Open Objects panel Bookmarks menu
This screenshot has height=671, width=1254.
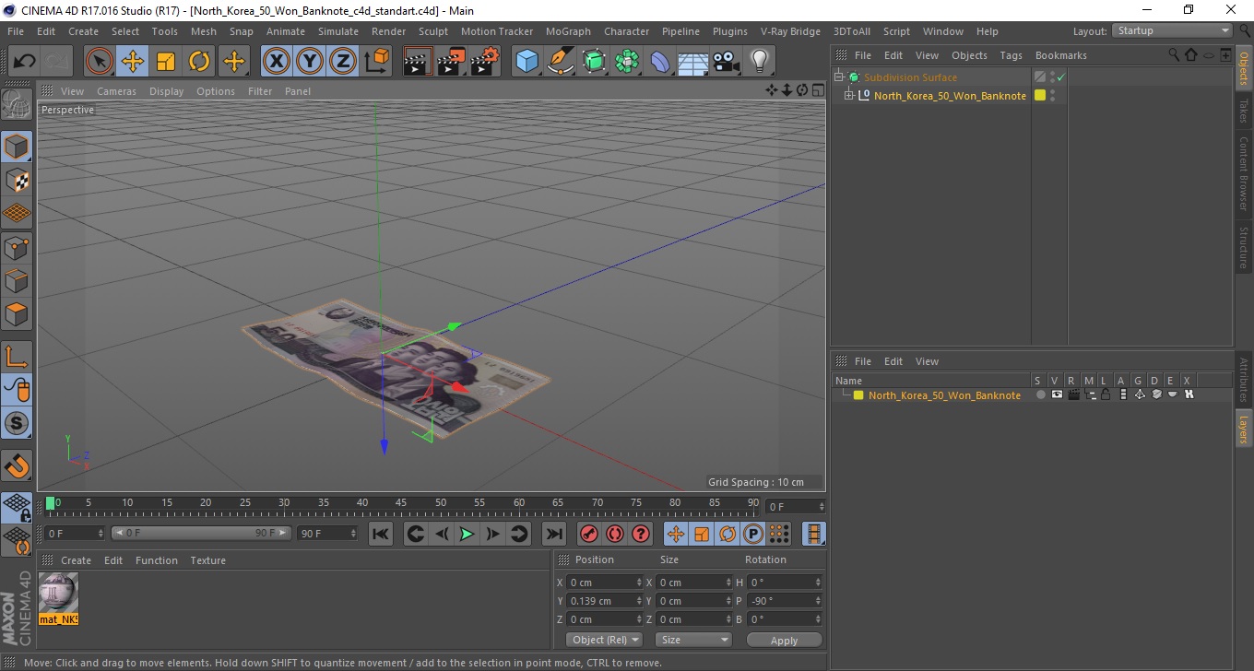pos(1060,55)
